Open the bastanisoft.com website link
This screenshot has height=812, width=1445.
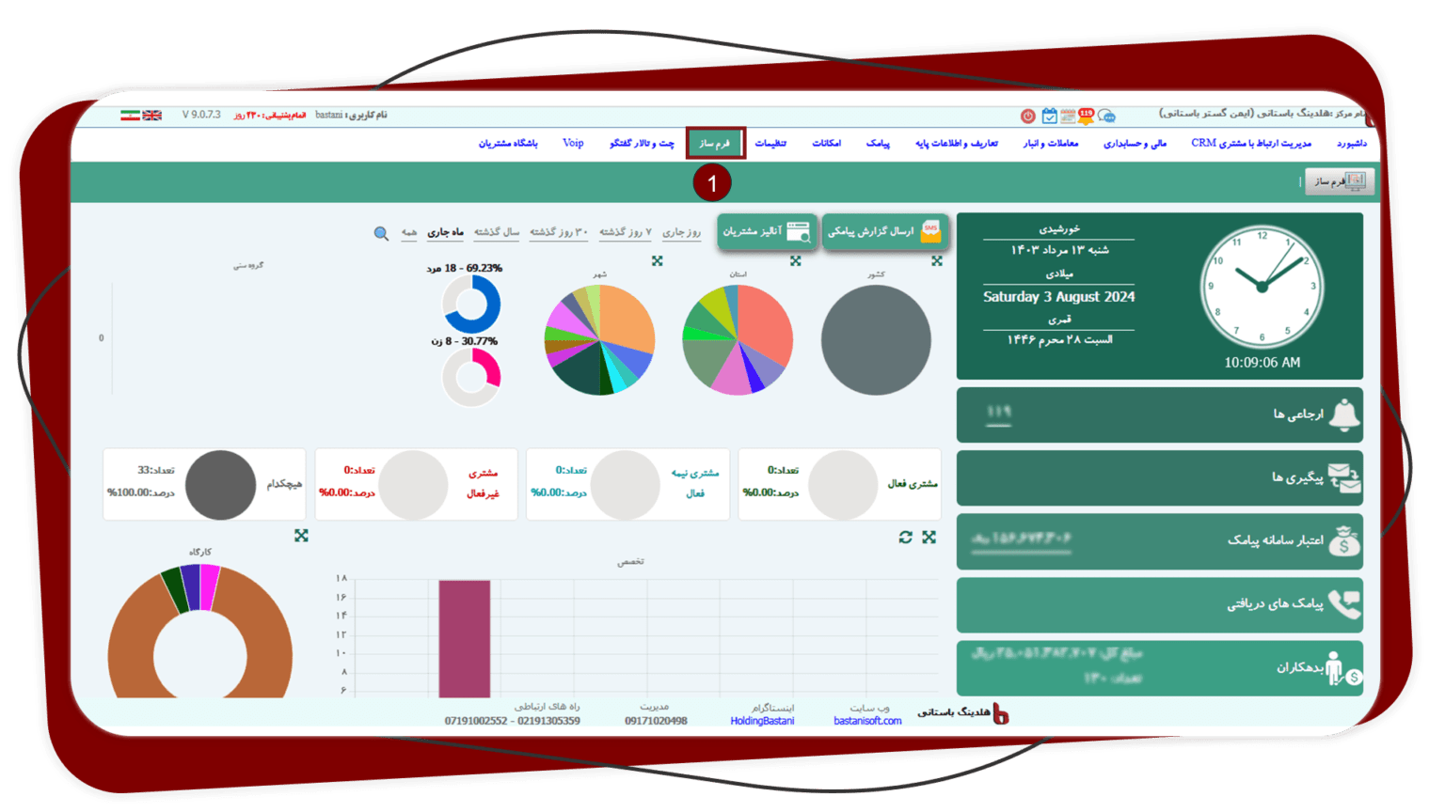click(x=866, y=722)
